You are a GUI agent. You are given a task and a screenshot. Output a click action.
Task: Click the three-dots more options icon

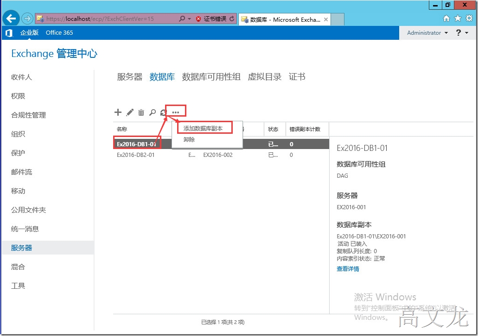(176, 112)
